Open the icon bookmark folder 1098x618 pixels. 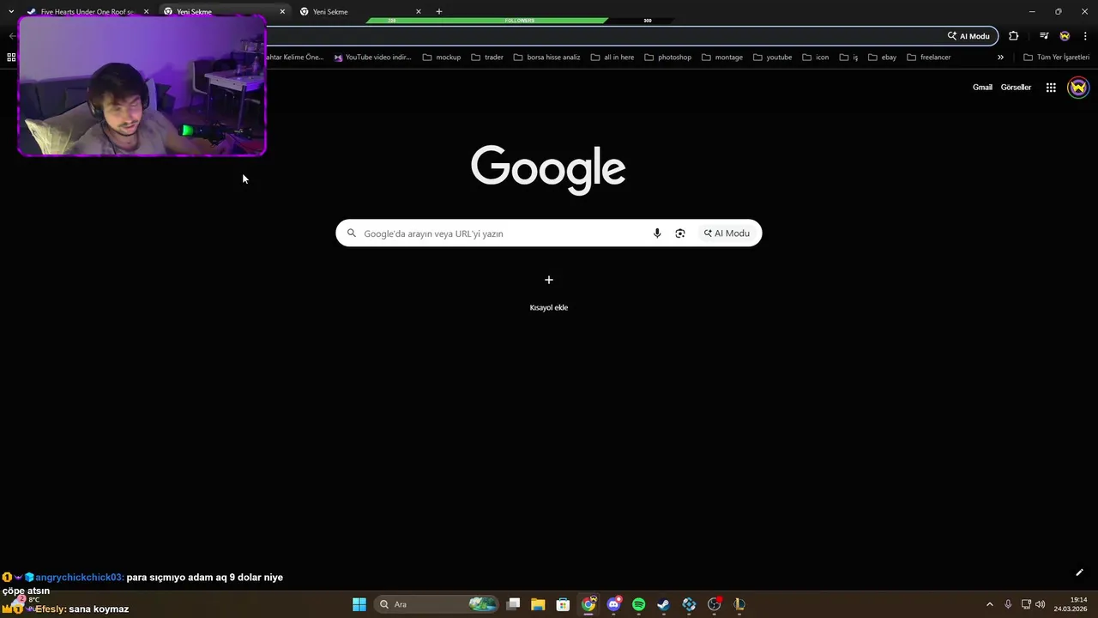point(816,58)
